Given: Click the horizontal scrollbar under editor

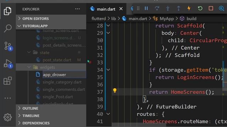Looking at the screenshot, I should 139,125.
